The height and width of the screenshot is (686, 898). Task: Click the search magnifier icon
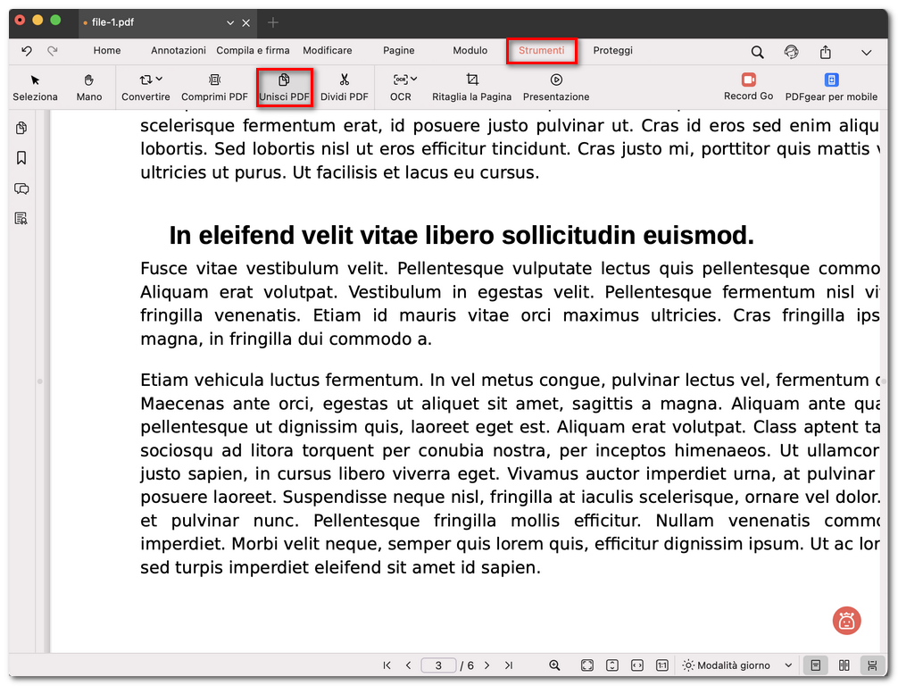(x=757, y=52)
